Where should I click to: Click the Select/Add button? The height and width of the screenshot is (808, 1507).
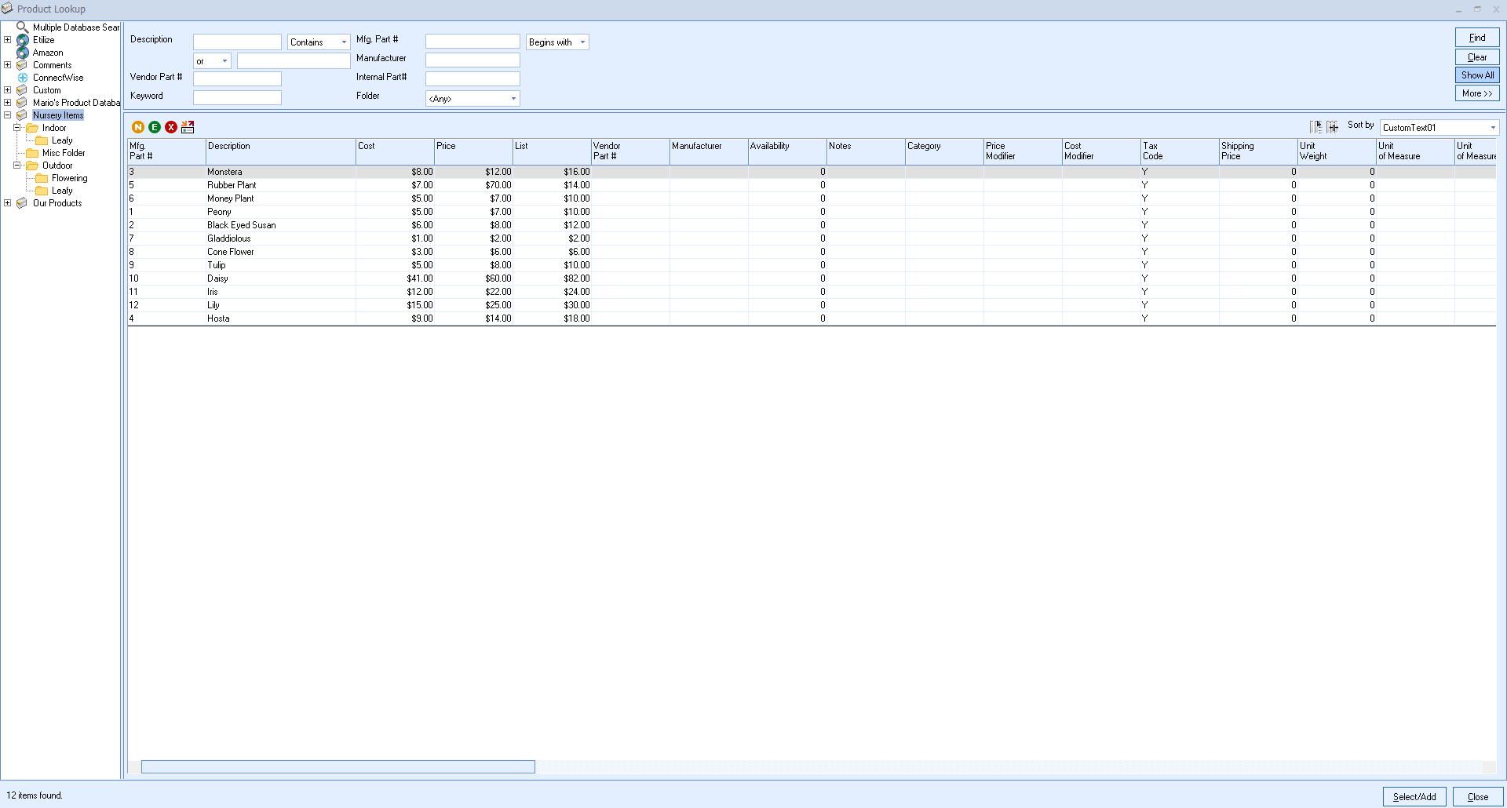(1414, 796)
